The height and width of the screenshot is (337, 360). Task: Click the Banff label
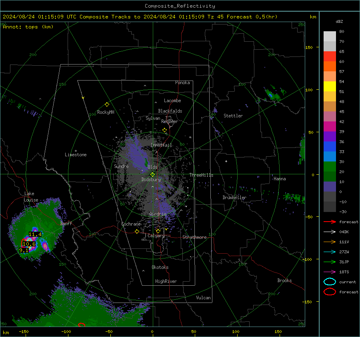[x=66, y=224]
